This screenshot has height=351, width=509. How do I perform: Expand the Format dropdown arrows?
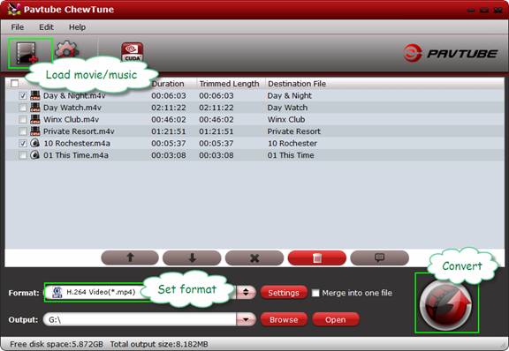[x=246, y=292]
